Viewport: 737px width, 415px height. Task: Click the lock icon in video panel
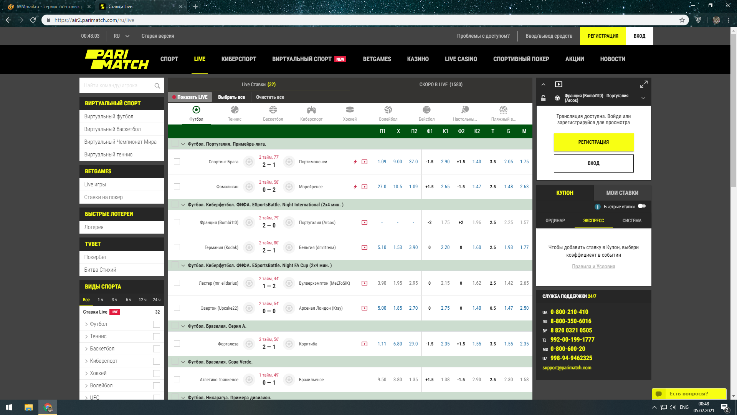(543, 98)
